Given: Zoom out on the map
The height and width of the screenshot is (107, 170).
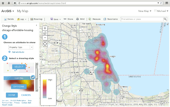Looking at the screenshot, I should pos(45,38).
